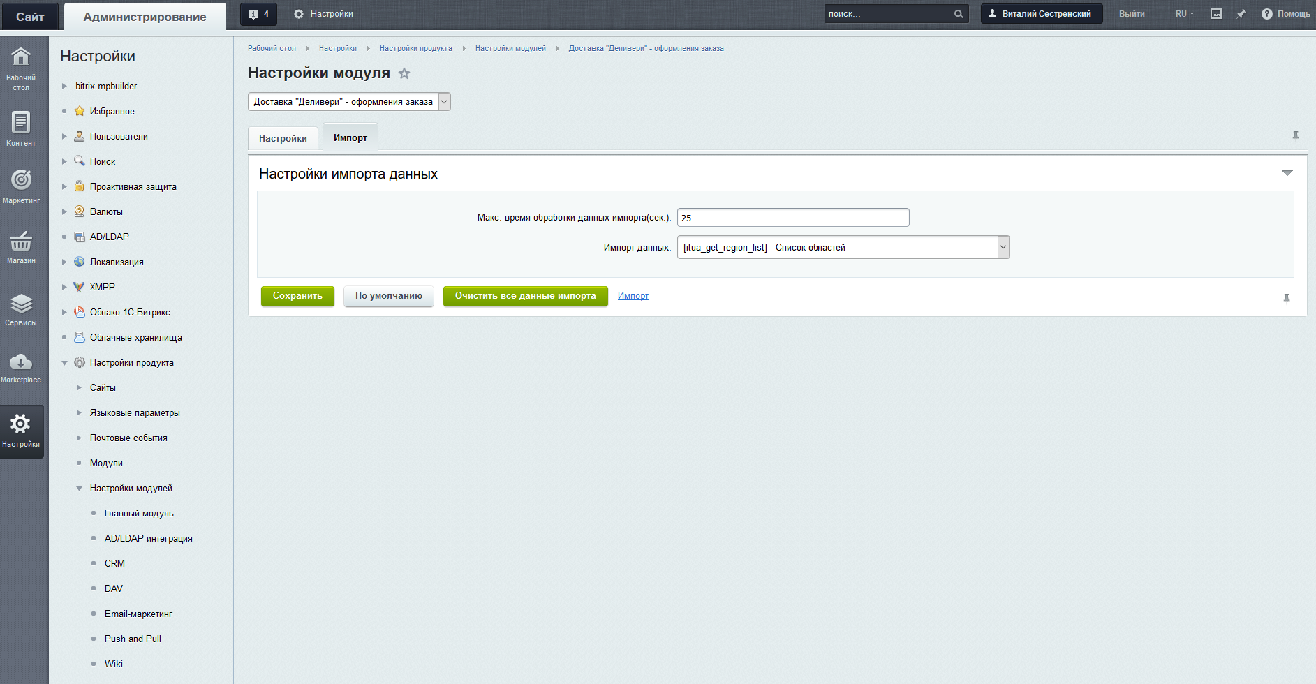Toggle pin beside the tabs row
Screen dimensions: 1316x684
coord(1295,137)
